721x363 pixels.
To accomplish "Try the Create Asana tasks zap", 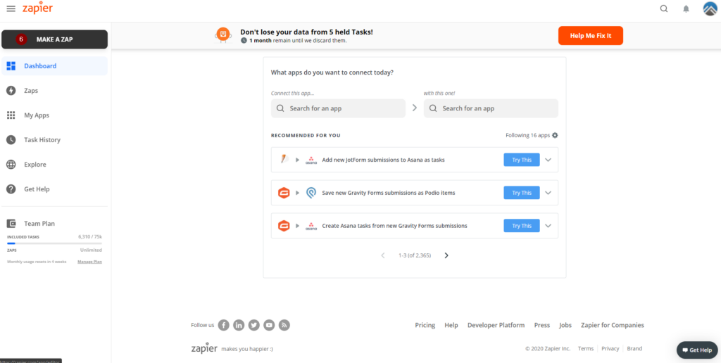I will click(x=522, y=226).
